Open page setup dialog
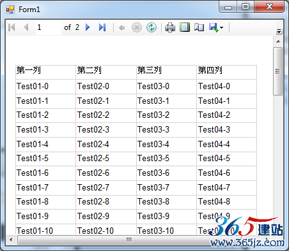 pos(199,27)
